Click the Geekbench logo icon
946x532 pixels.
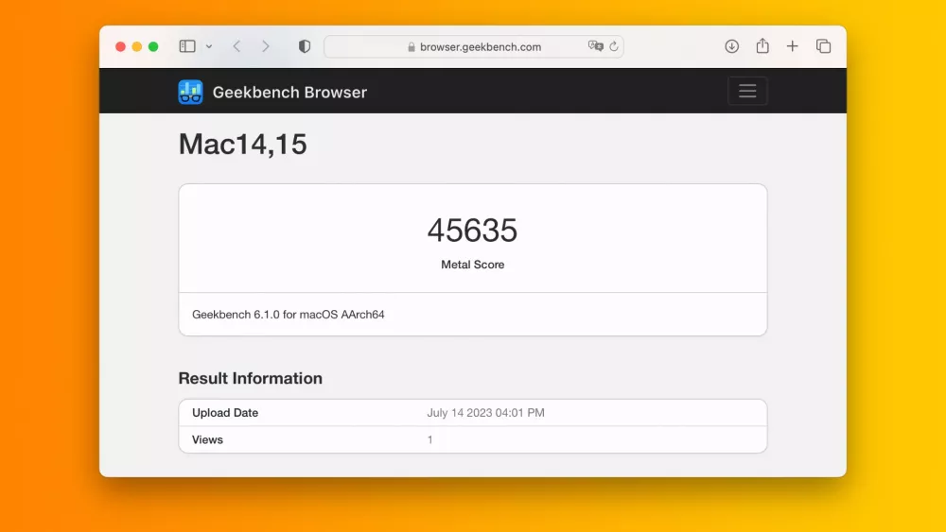(191, 93)
